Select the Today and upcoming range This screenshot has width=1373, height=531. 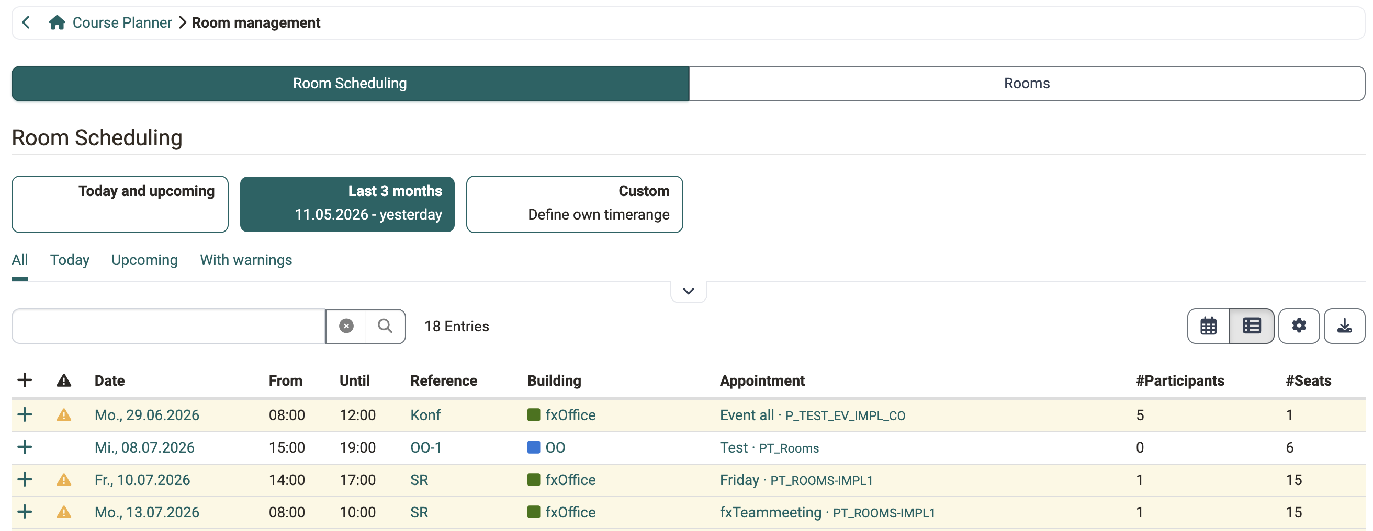(120, 204)
